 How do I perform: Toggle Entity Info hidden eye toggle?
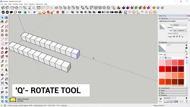coord(174,37)
